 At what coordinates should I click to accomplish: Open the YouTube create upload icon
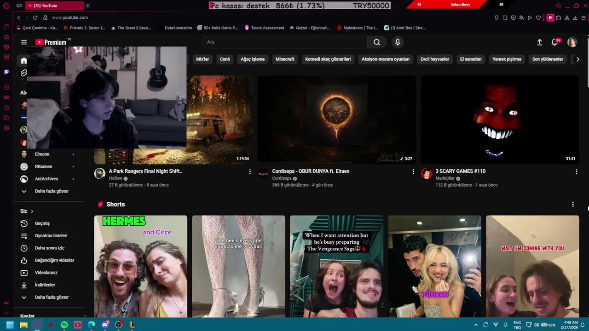tap(539, 42)
